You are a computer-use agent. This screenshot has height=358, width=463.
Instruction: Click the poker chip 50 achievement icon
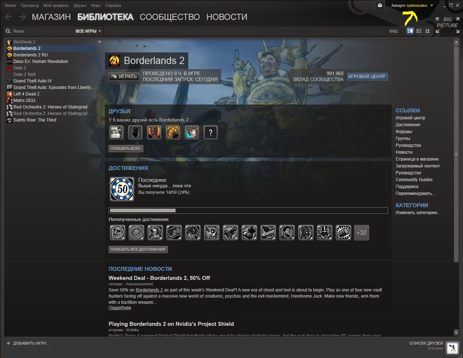(122, 189)
